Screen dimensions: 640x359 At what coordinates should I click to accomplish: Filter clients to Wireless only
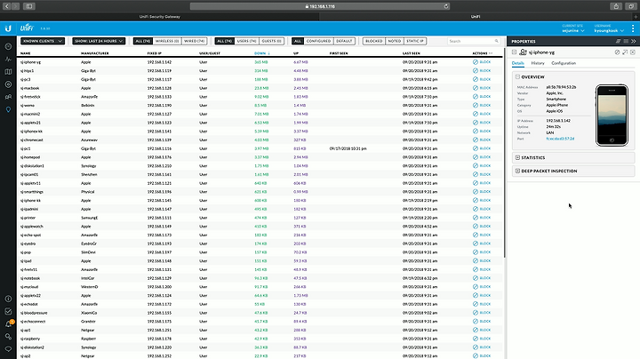point(167,41)
